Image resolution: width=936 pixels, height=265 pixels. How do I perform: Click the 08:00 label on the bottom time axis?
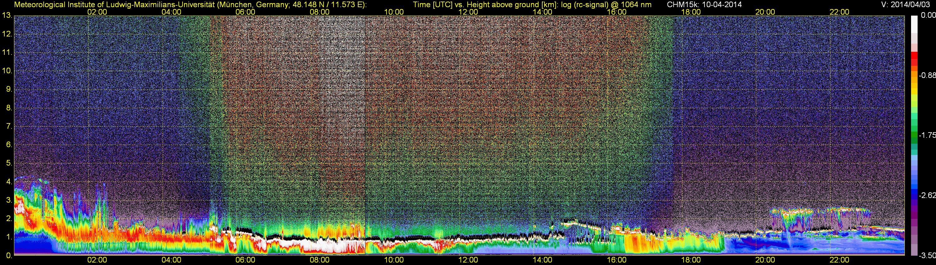coord(320,260)
